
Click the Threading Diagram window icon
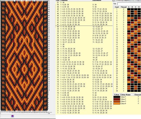(x=114, y=0)
